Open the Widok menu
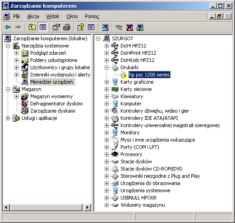This screenshot has width=235, height=223. (53, 16)
